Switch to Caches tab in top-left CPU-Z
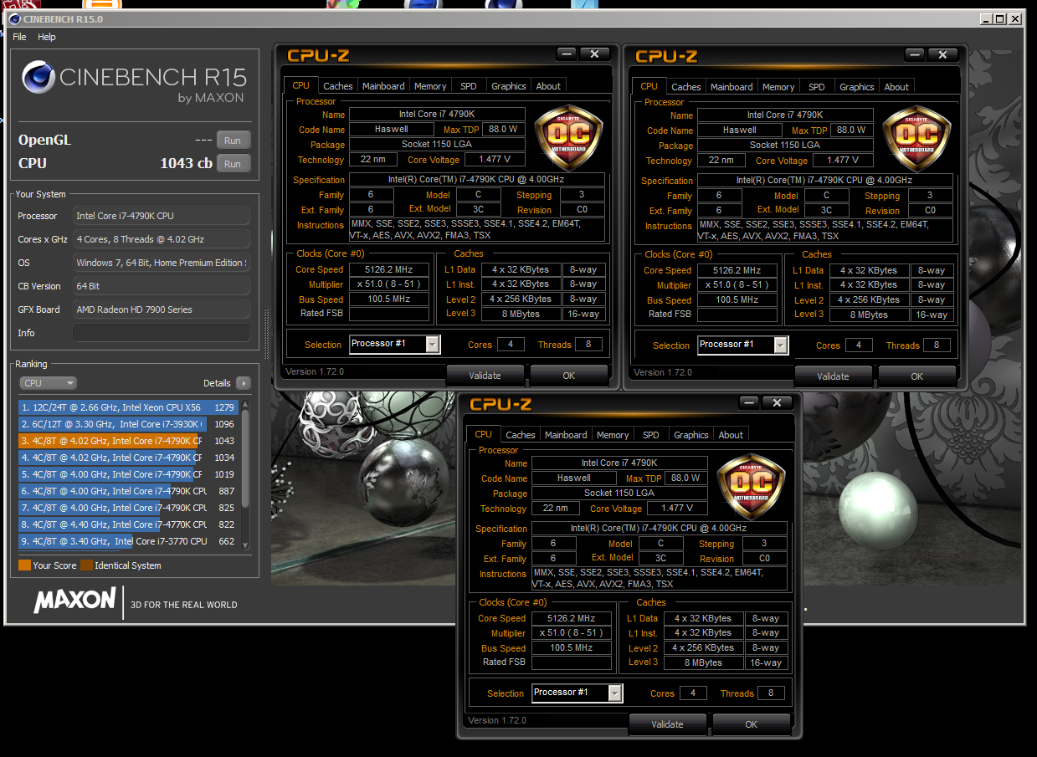1037x757 pixels. pyautogui.click(x=338, y=86)
